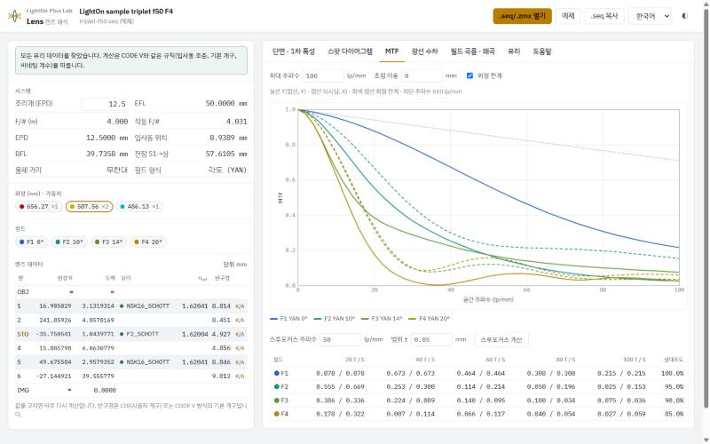Click radius value 16.985829 of surface 1
710x444 pixels.
(x=55, y=306)
